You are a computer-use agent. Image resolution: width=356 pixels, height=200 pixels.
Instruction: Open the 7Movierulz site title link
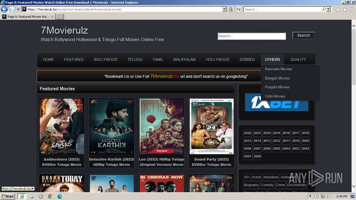pyautogui.click(x=64, y=30)
